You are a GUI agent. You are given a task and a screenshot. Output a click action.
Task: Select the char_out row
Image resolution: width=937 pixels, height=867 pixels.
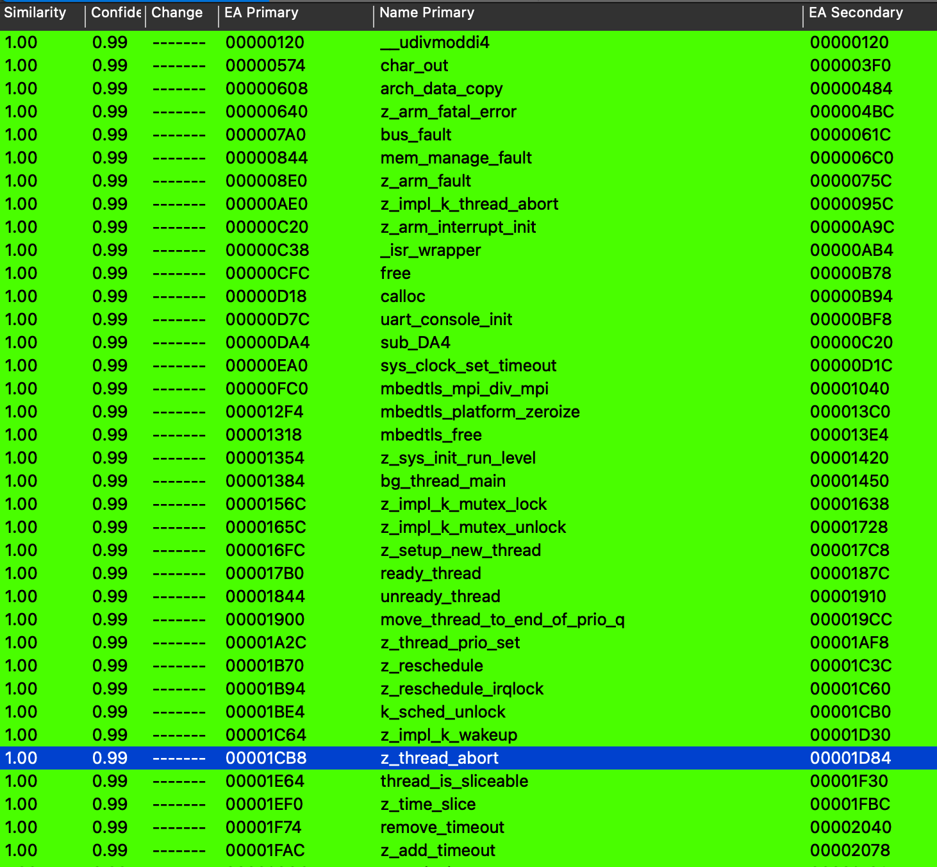414,65
